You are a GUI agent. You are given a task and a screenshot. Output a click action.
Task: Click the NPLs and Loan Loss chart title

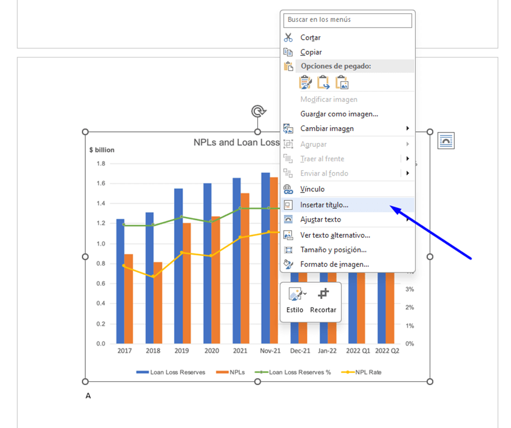(x=236, y=142)
